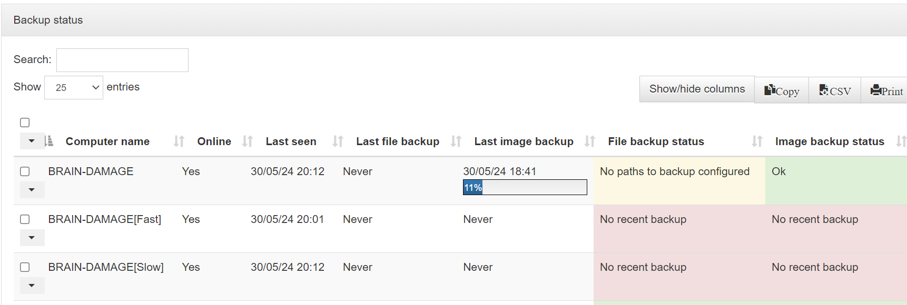Sort using the Last seen column arrows

tap(338, 141)
